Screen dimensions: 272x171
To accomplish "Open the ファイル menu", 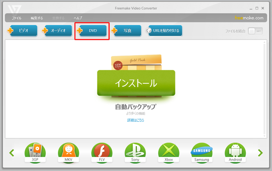I will pos(16,18).
